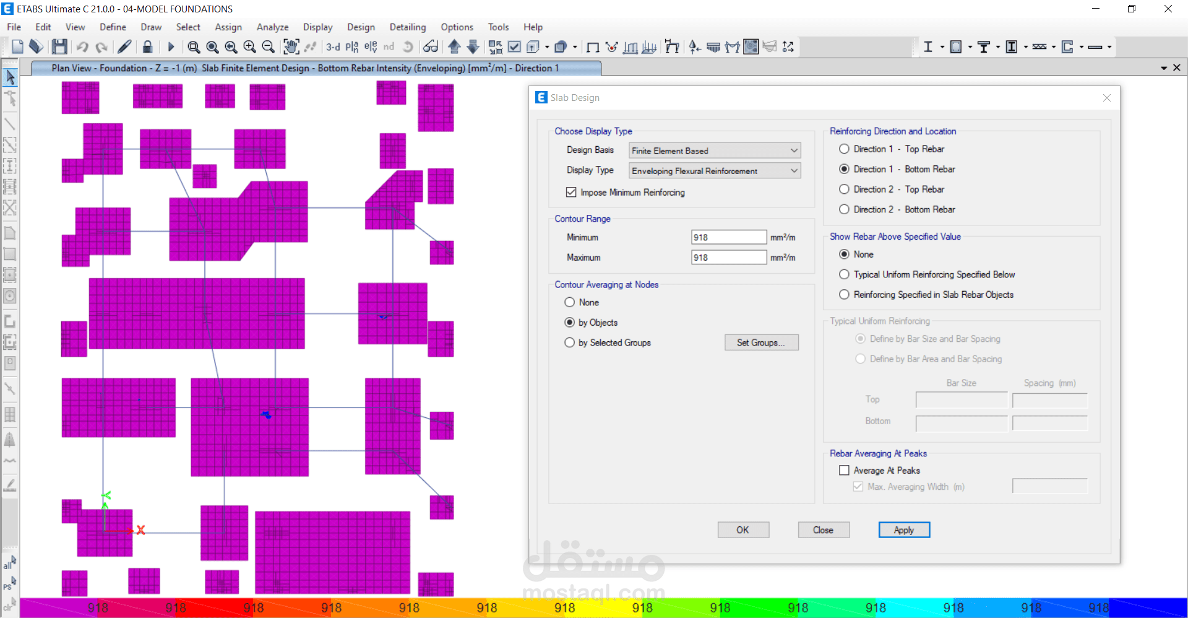Screen dimensions: 1188x618
Task: Select Direction 2 - Bottom Rebar option
Action: pos(897,209)
